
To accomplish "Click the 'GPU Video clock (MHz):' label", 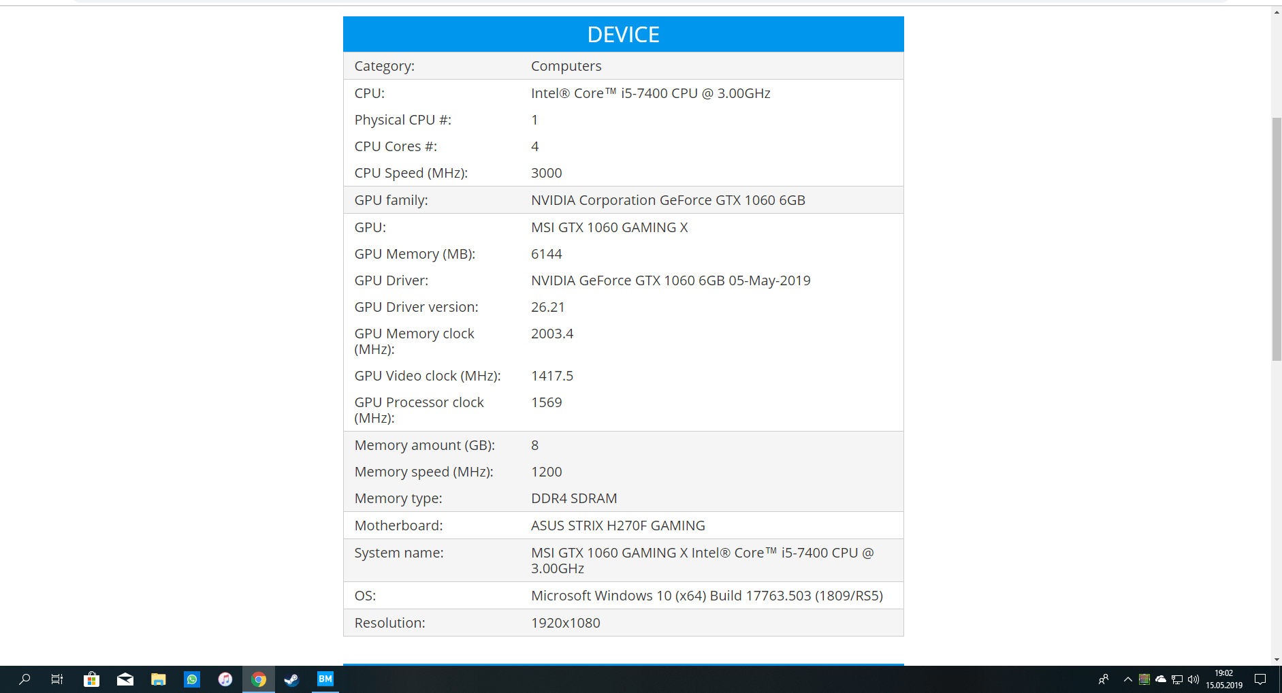I will coord(428,376).
